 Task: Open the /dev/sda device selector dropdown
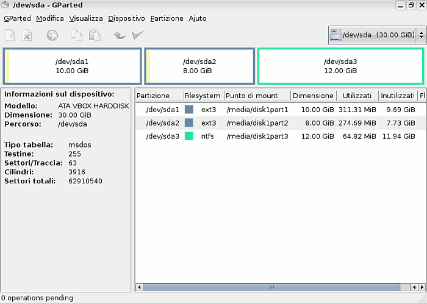click(375, 35)
